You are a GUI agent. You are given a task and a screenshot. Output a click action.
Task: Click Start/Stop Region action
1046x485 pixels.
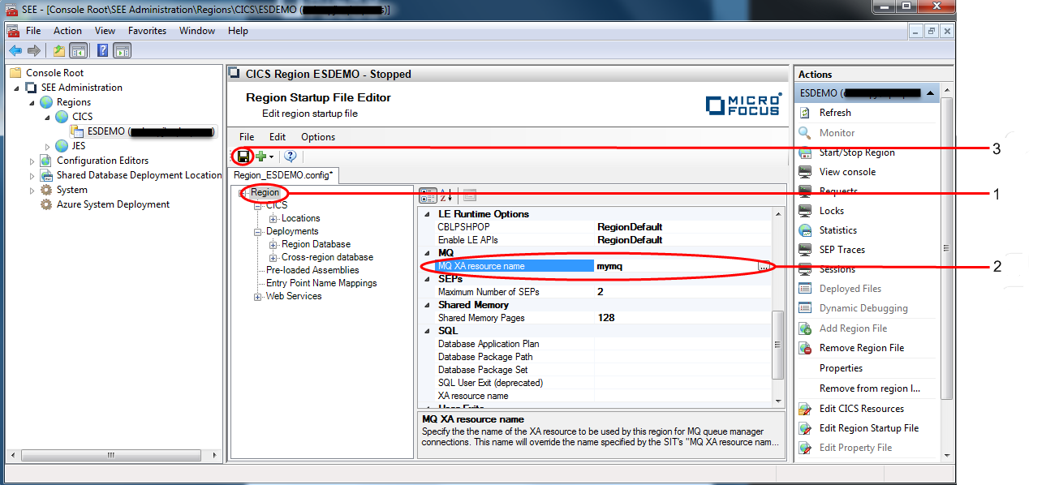point(857,152)
